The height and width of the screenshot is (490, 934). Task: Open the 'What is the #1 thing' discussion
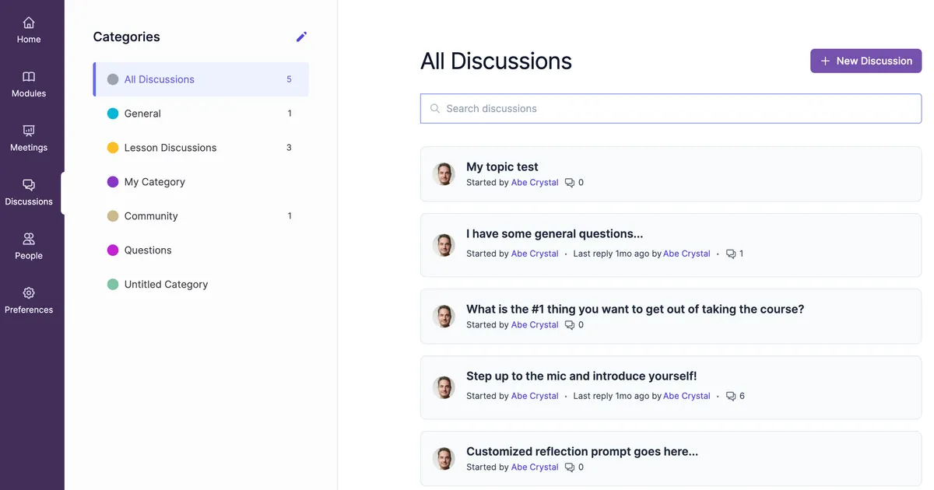coord(634,309)
